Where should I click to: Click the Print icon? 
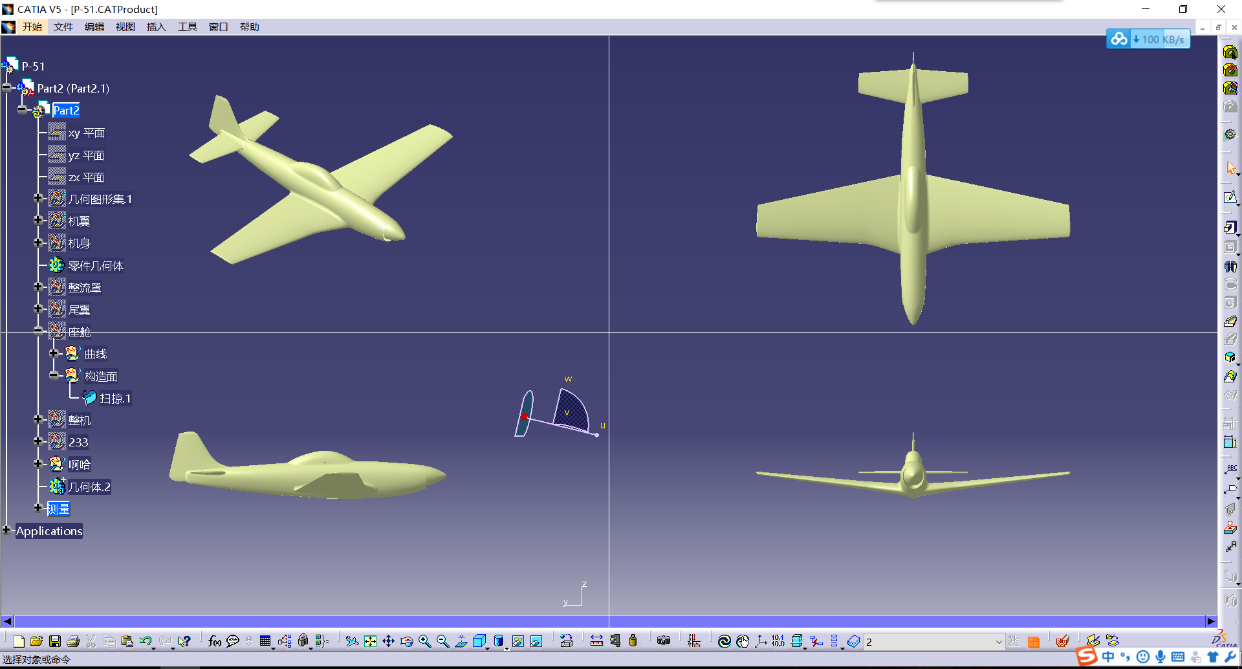pos(73,641)
